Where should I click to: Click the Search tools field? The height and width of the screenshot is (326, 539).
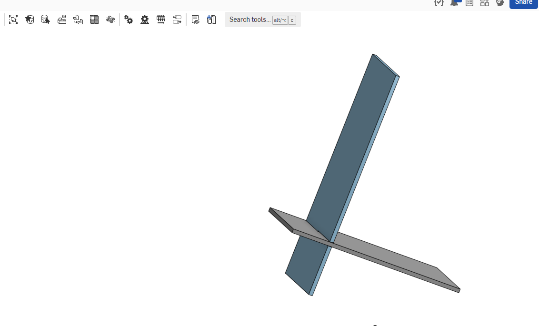point(250,20)
